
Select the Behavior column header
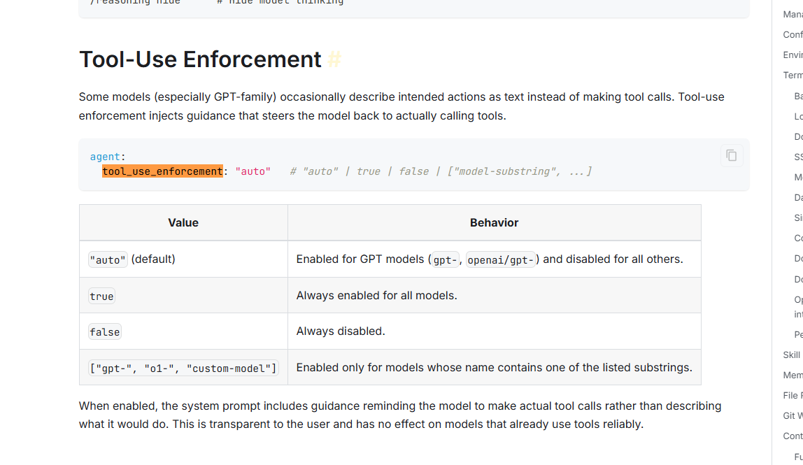click(494, 223)
